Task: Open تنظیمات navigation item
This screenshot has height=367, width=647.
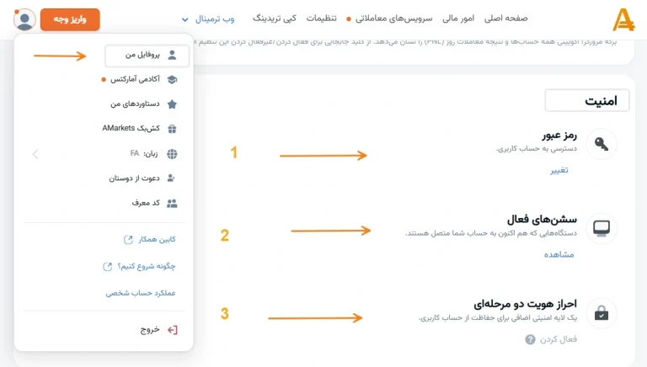Action: coord(322,19)
